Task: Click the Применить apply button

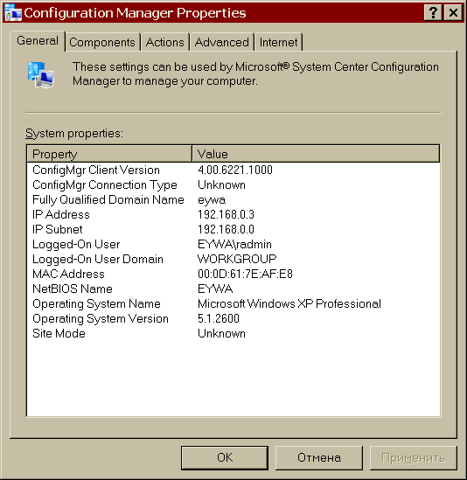Action: click(x=413, y=457)
